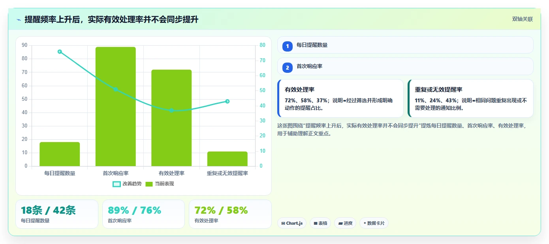Click the paragraph starting 这张图围绕
The image size is (549, 244).
[x=402, y=129]
